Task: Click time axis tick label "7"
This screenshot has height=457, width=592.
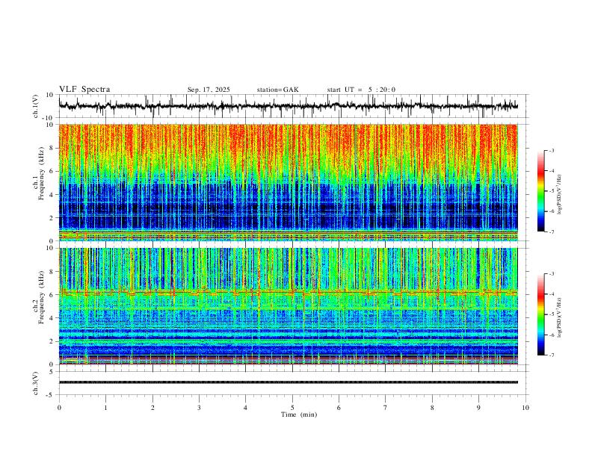Action: tap(386, 408)
